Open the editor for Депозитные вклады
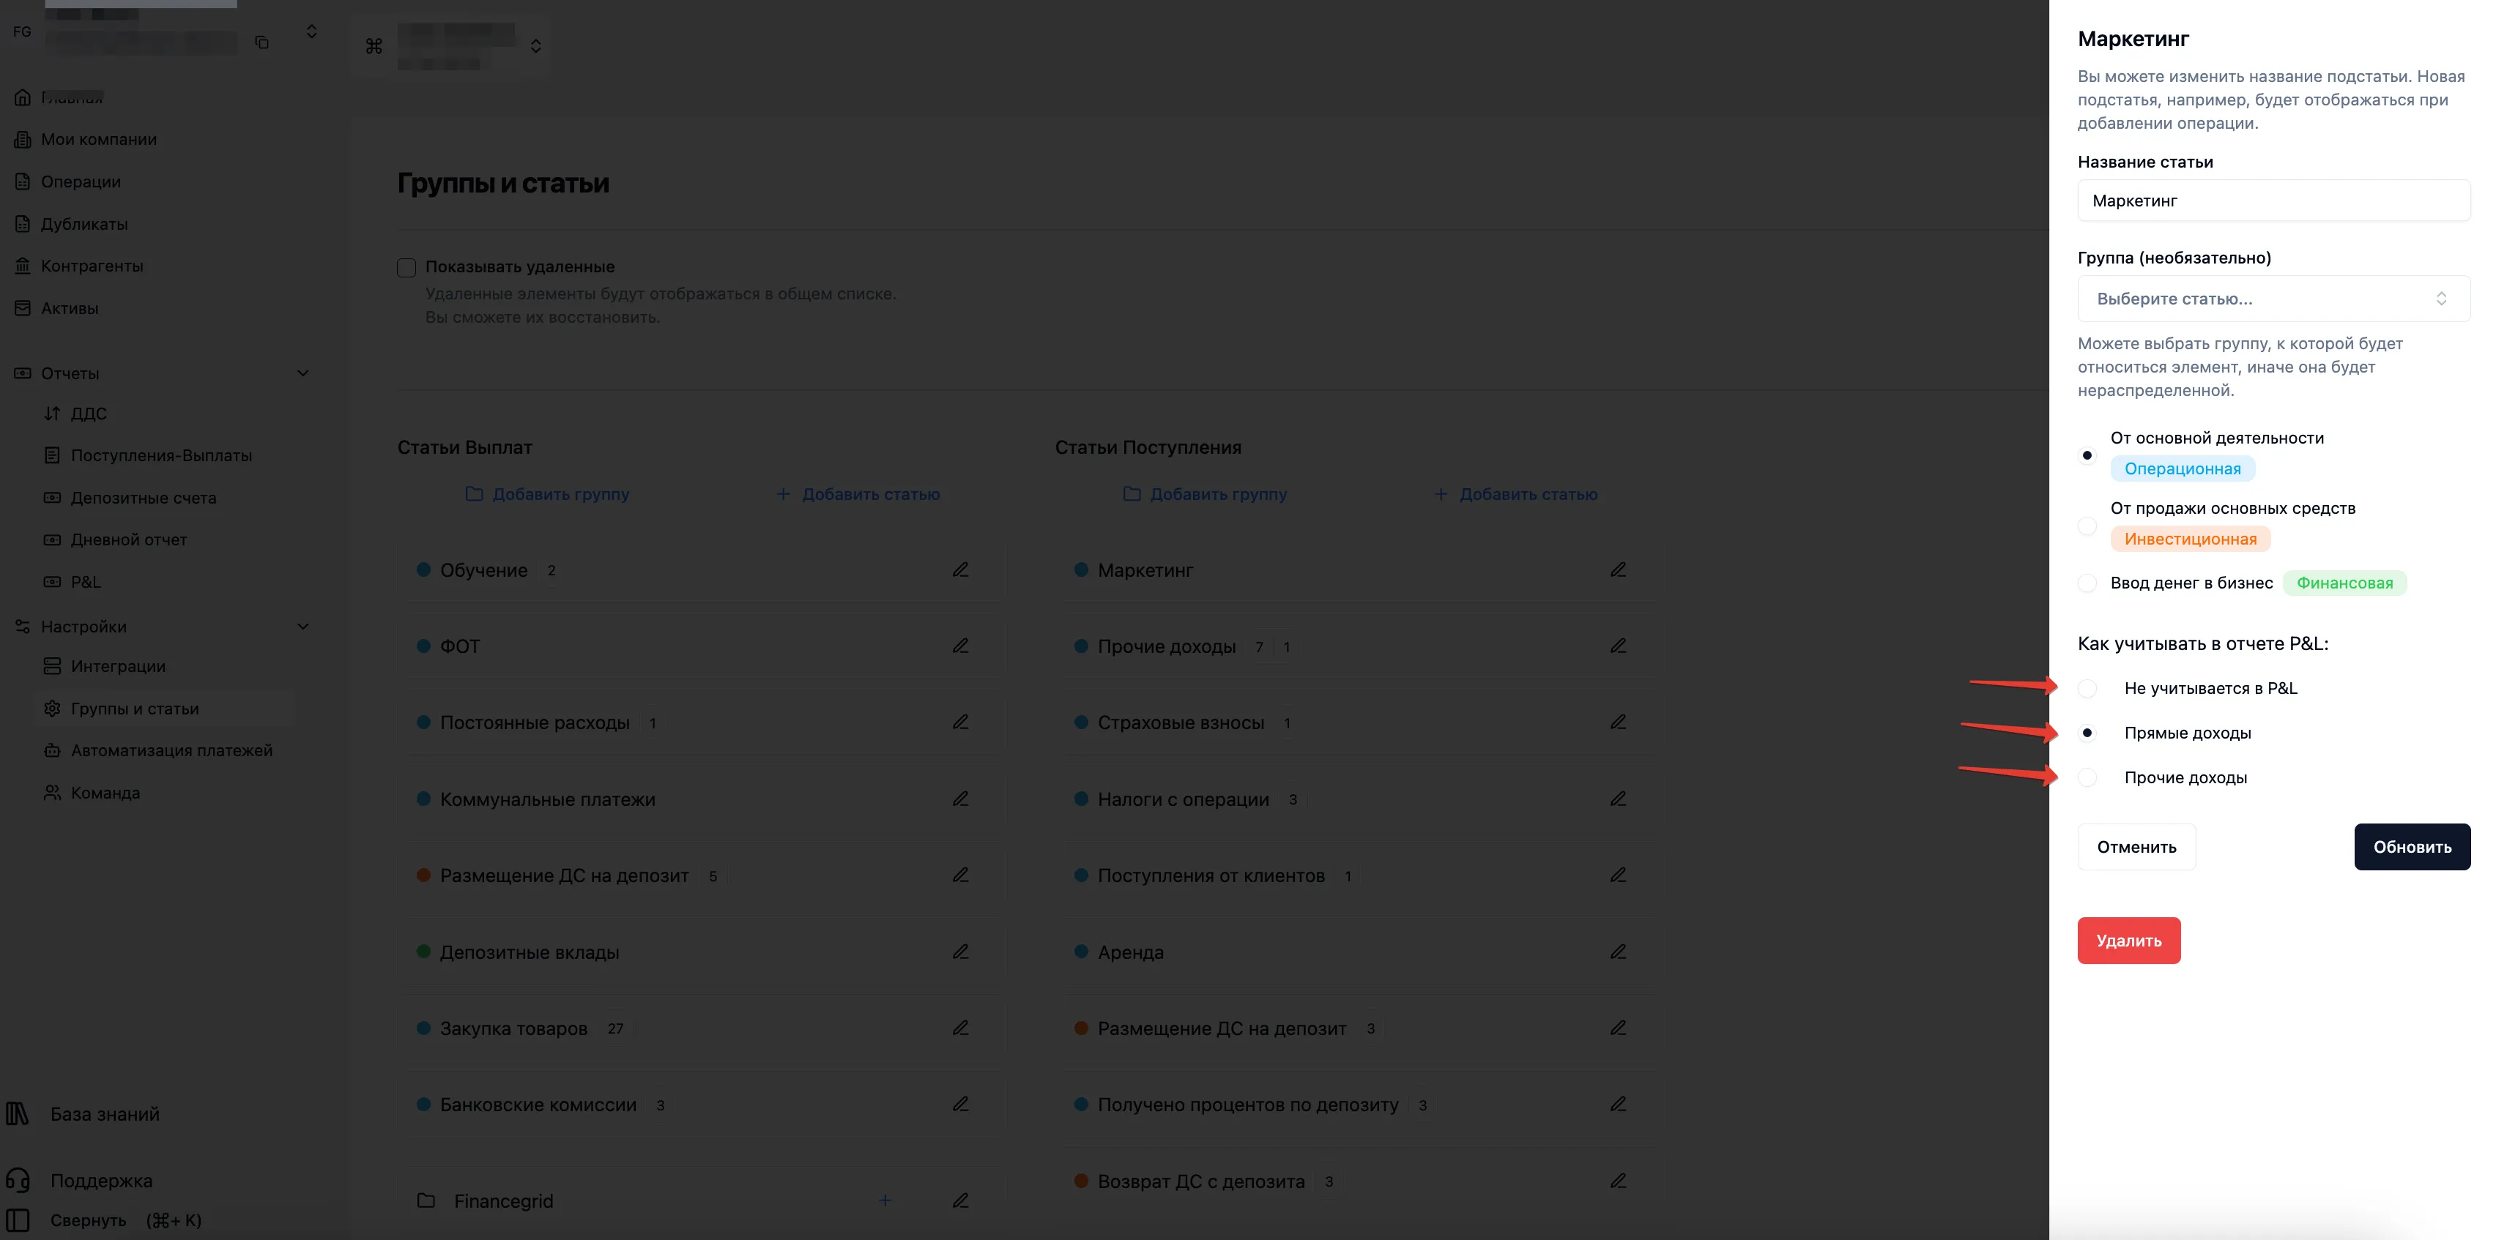 [x=960, y=952]
